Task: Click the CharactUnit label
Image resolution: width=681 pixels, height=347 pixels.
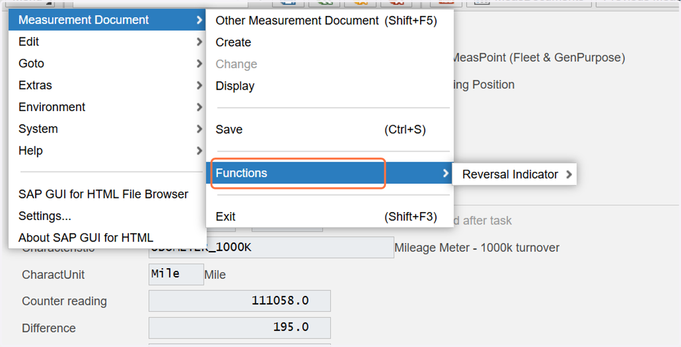Action: coord(53,274)
